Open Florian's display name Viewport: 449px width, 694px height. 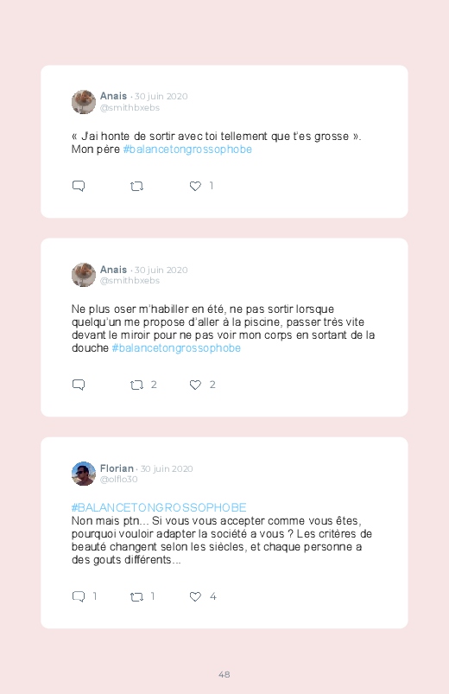tap(117, 468)
